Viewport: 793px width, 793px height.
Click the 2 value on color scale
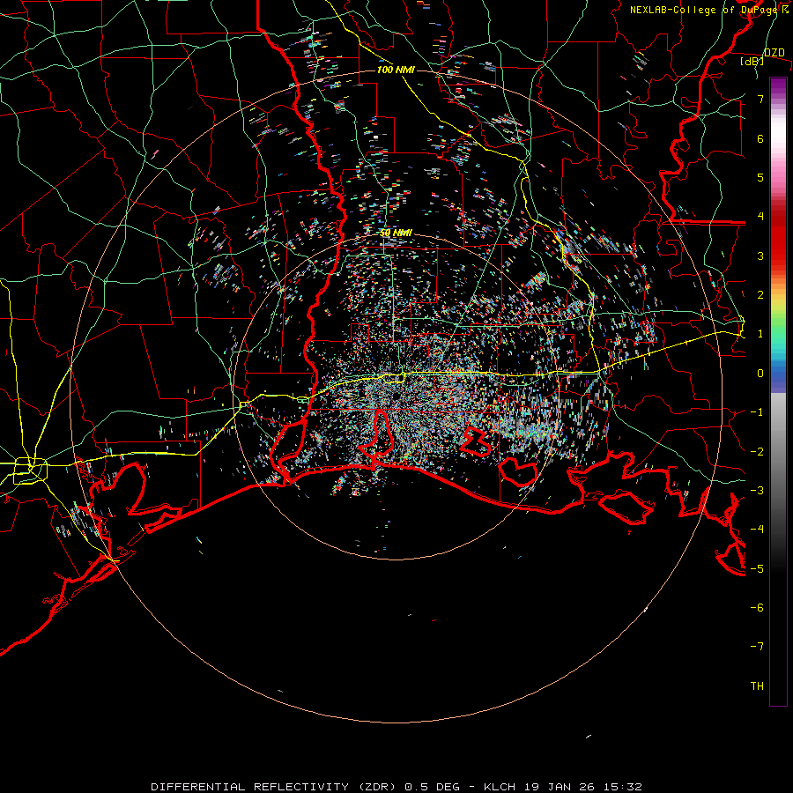760,295
